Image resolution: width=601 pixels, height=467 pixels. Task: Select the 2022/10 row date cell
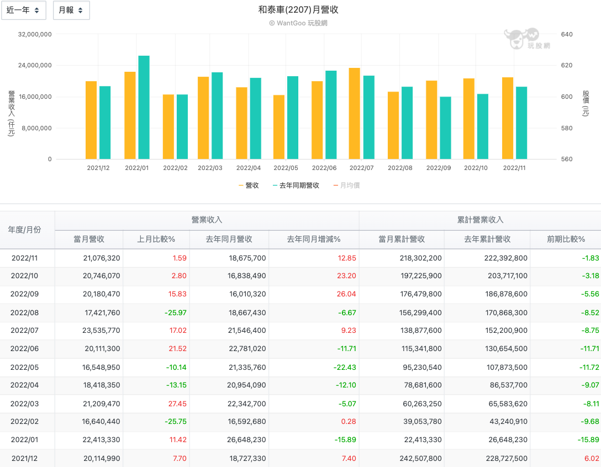tap(24, 276)
